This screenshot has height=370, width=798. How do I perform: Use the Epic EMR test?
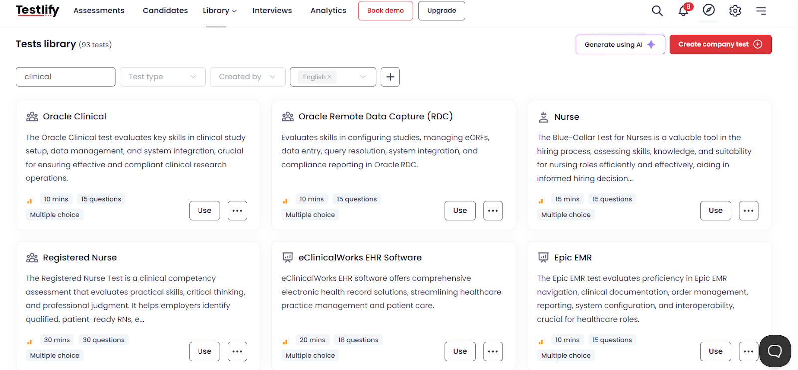[x=716, y=351]
